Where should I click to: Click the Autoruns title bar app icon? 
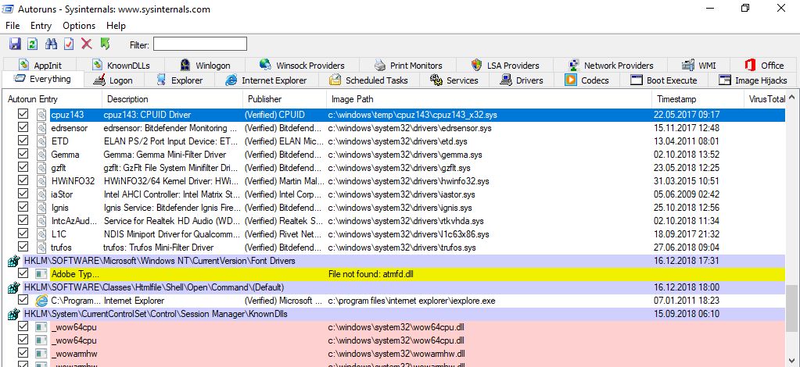[x=8, y=9]
